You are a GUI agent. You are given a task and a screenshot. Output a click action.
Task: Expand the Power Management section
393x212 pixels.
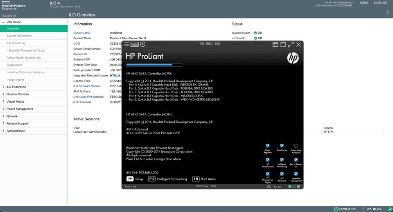pyautogui.click(x=20, y=109)
